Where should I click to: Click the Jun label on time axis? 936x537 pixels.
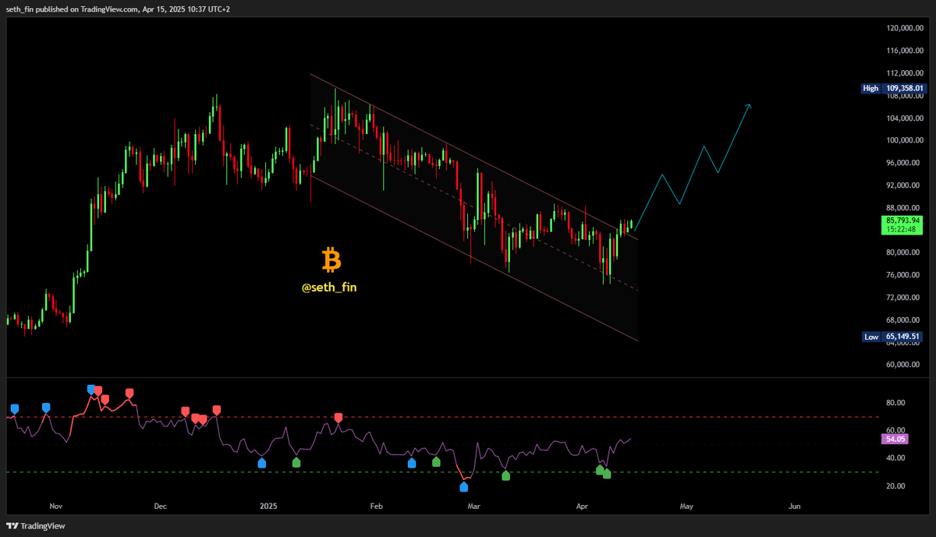(x=795, y=507)
